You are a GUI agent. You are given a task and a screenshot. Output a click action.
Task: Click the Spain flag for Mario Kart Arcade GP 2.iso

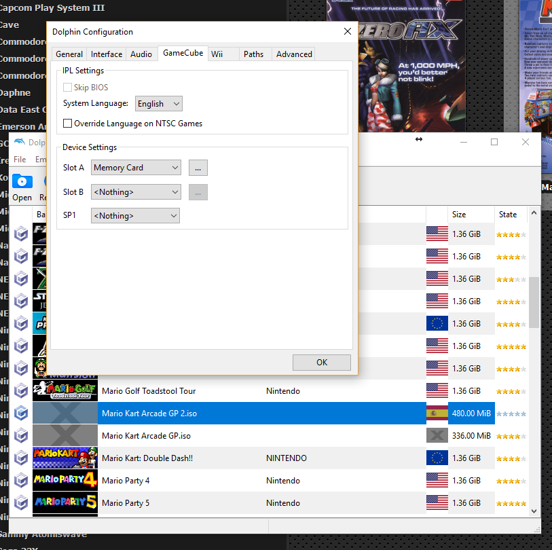pos(437,413)
